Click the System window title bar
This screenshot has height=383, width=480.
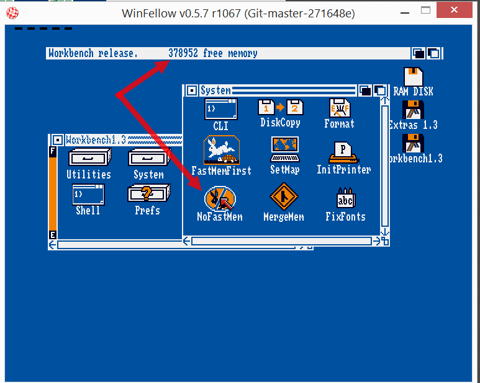click(278, 90)
